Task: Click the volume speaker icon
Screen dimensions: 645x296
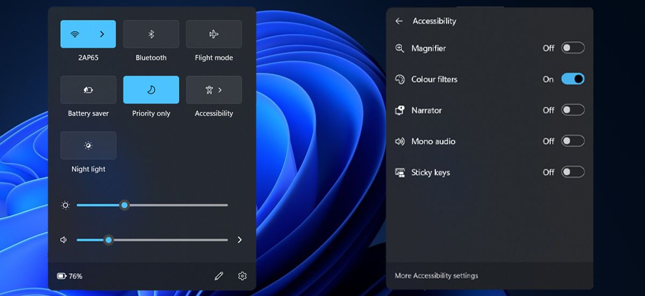Action: 64,240
